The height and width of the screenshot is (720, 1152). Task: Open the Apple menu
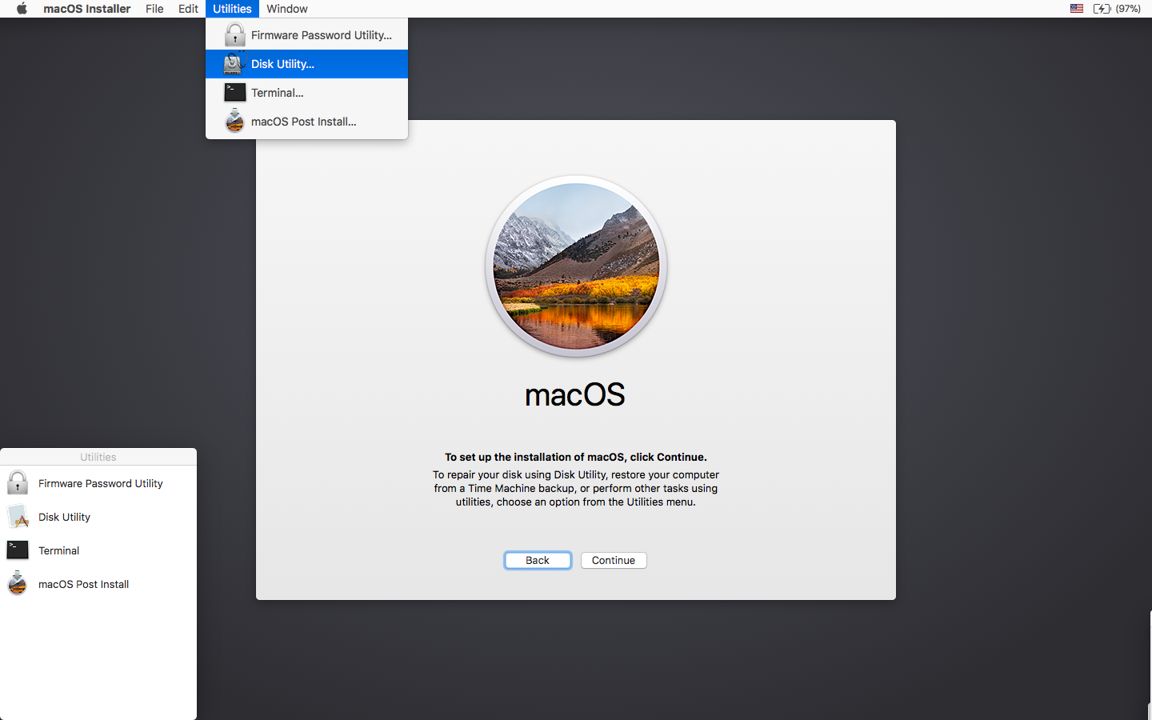click(x=22, y=9)
